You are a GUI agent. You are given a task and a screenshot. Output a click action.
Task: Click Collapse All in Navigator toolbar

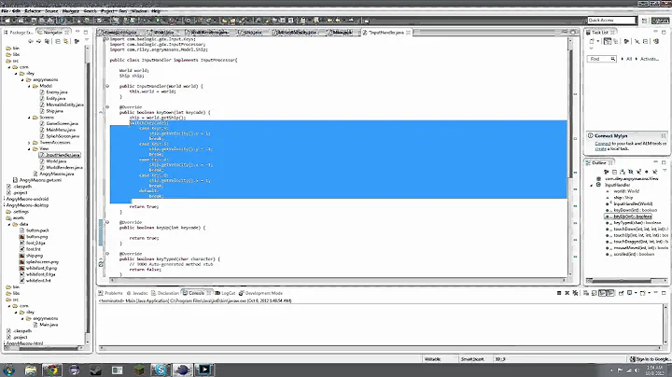(x=58, y=41)
